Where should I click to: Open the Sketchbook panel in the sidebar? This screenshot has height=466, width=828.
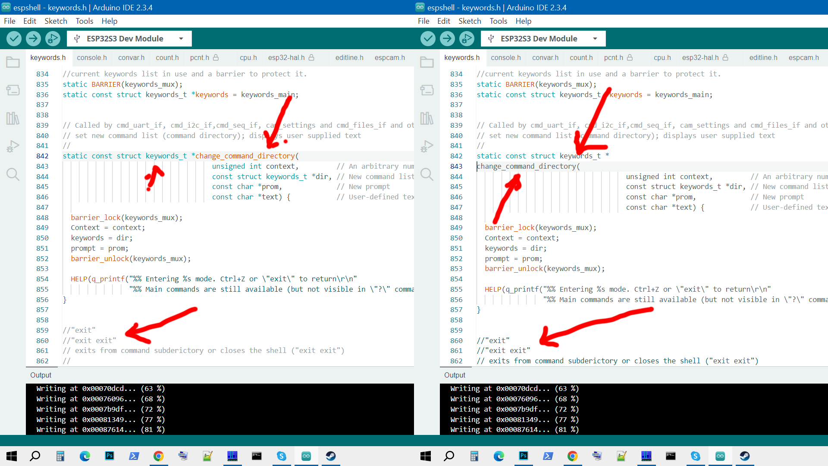click(12, 62)
